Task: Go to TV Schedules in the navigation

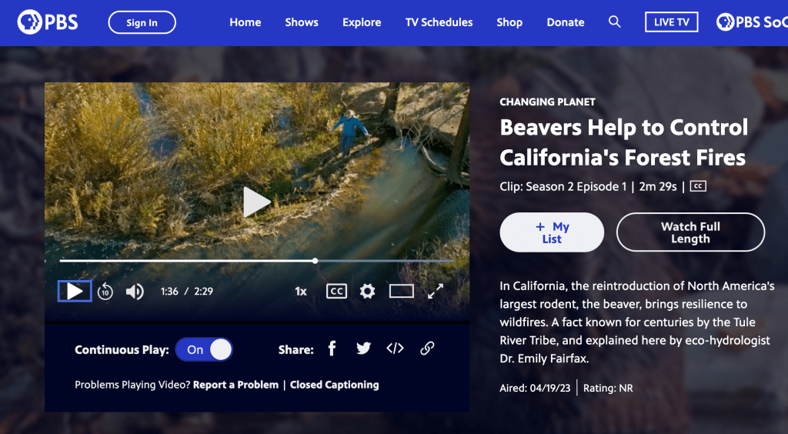Action: pyautogui.click(x=439, y=22)
